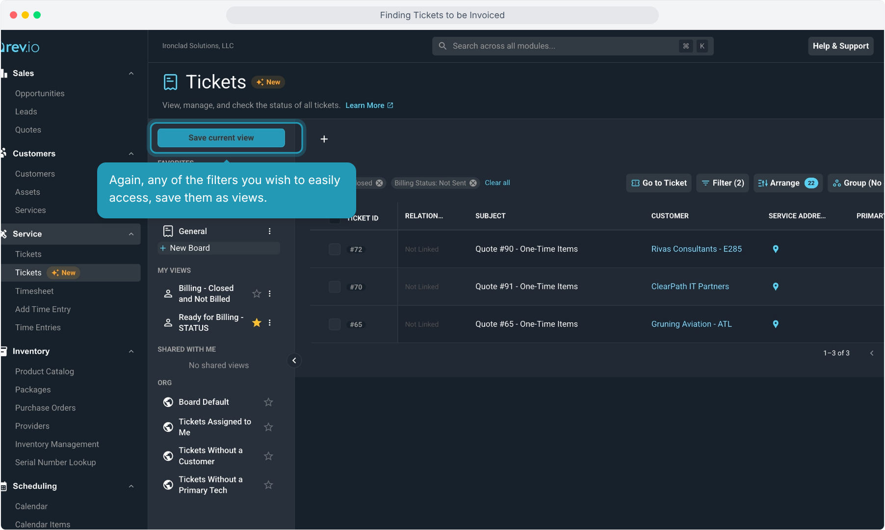Favorite the Billing - Closed and Not Billed view
Image resolution: width=885 pixels, height=530 pixels.
point(257,293)
